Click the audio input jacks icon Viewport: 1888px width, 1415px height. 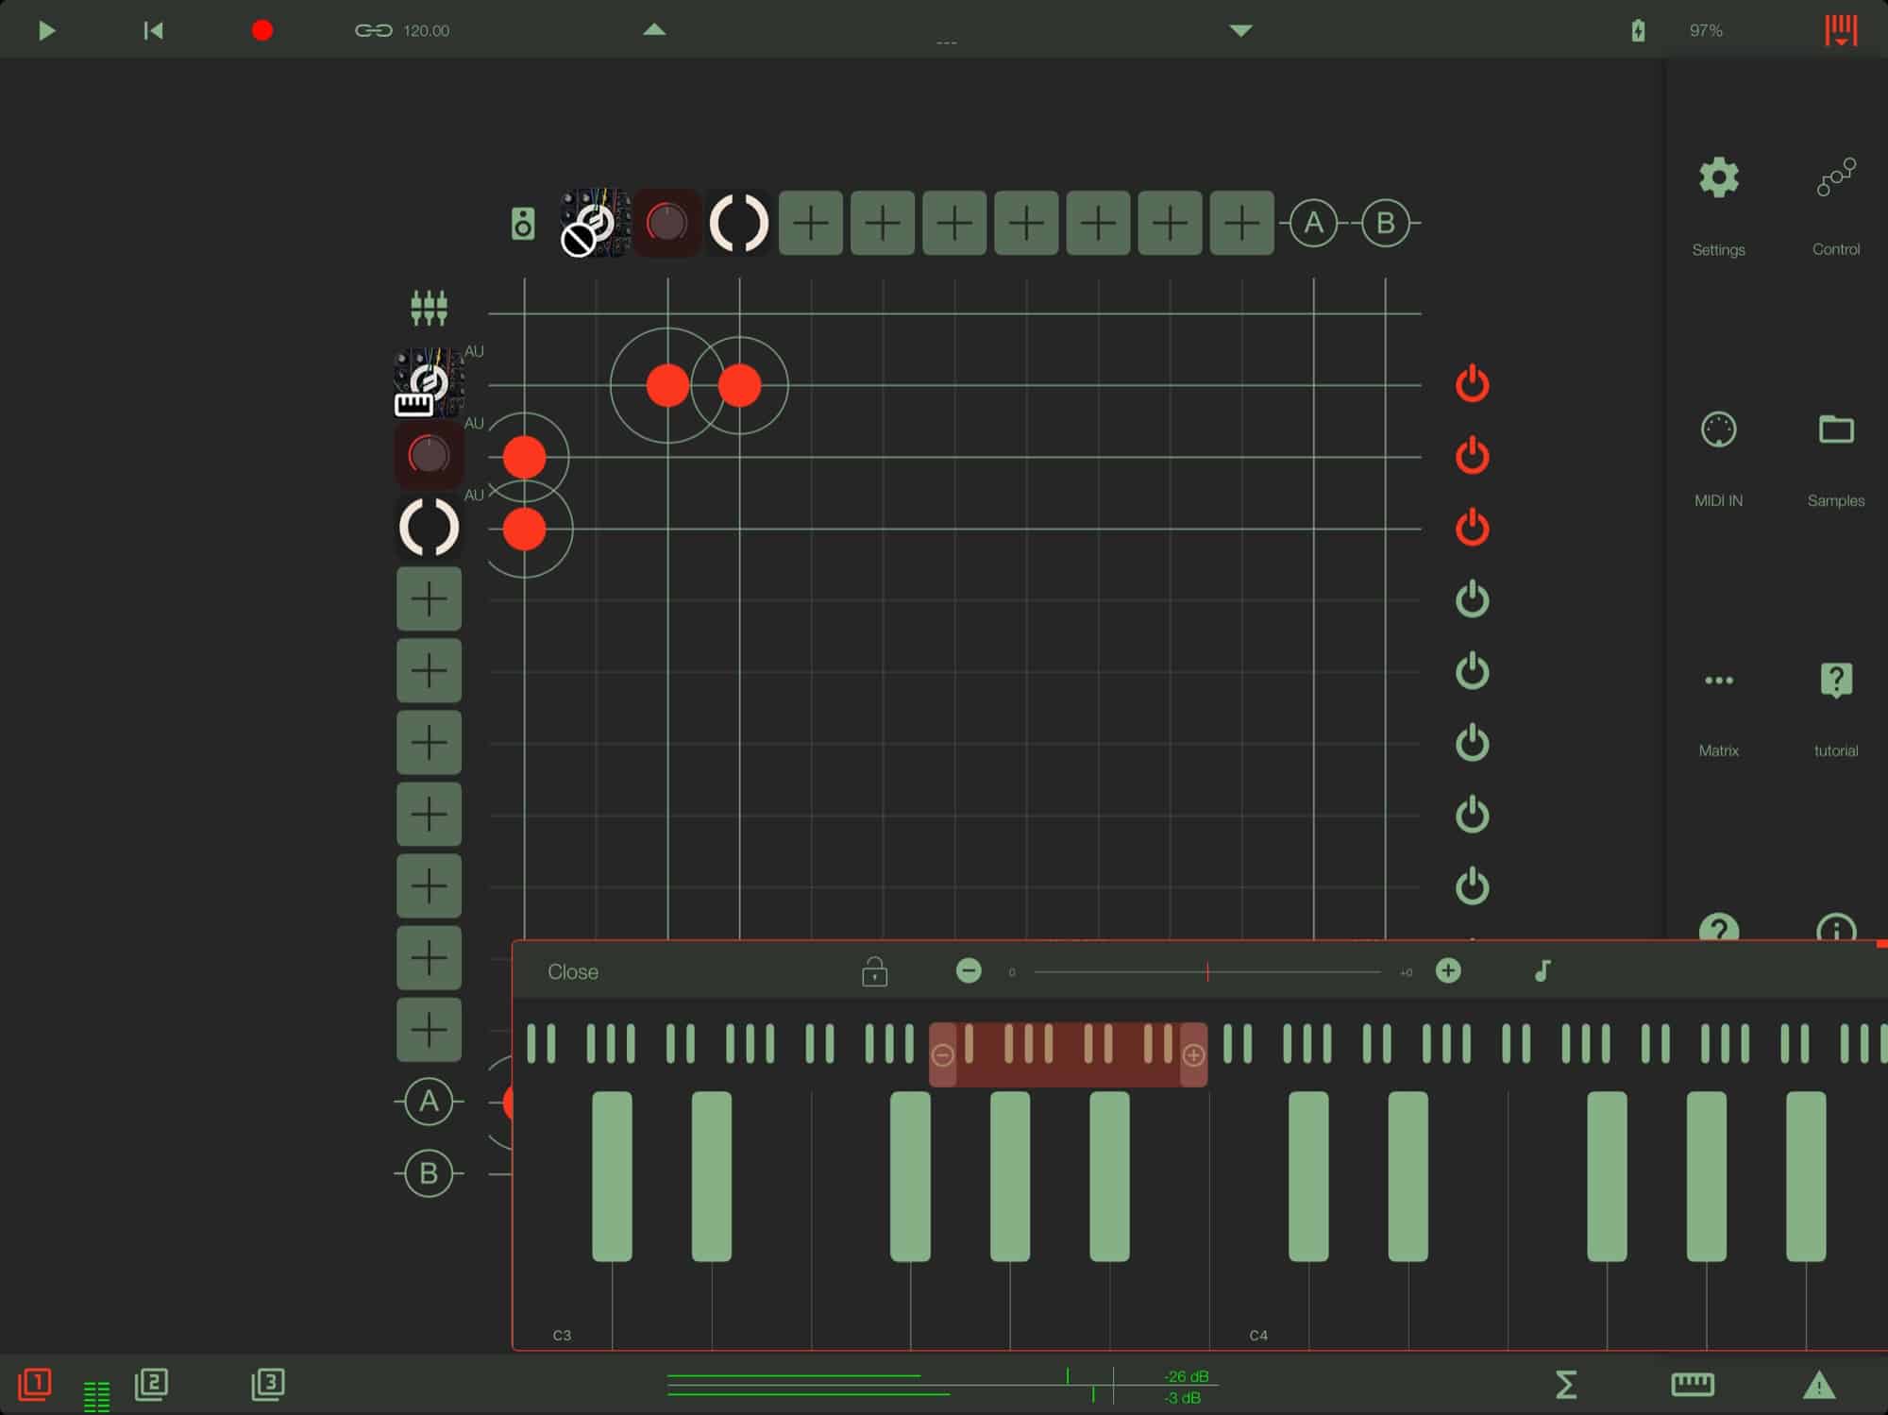click(429, 308)
